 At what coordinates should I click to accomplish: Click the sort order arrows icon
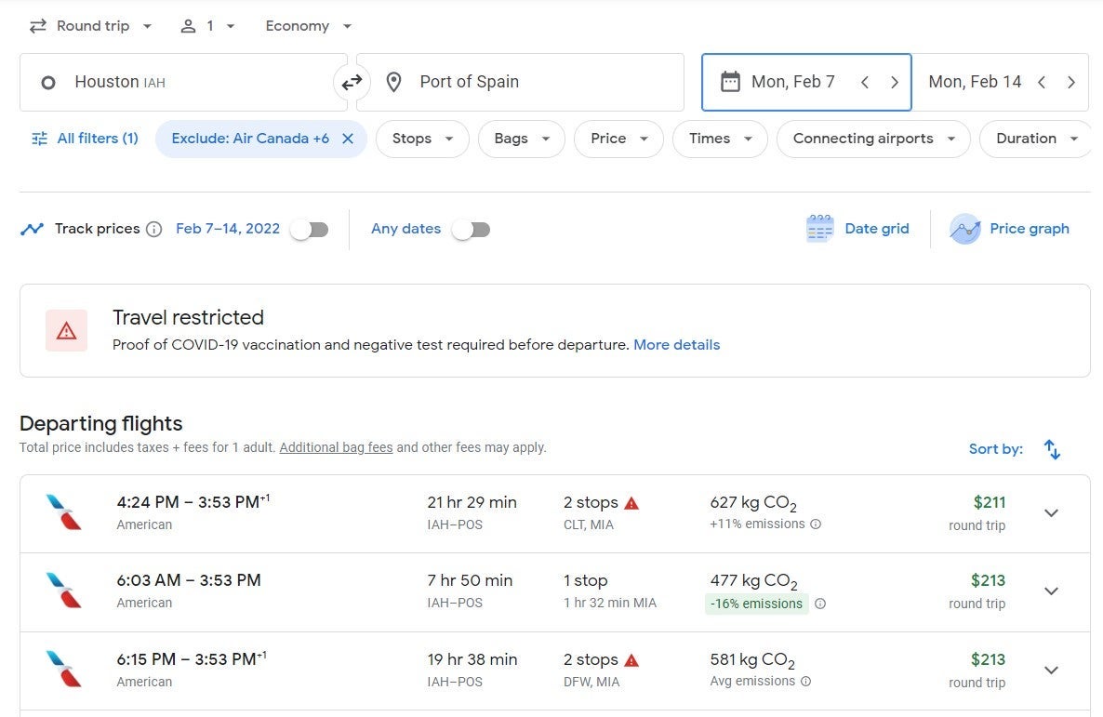click(x=1052, y=449)
